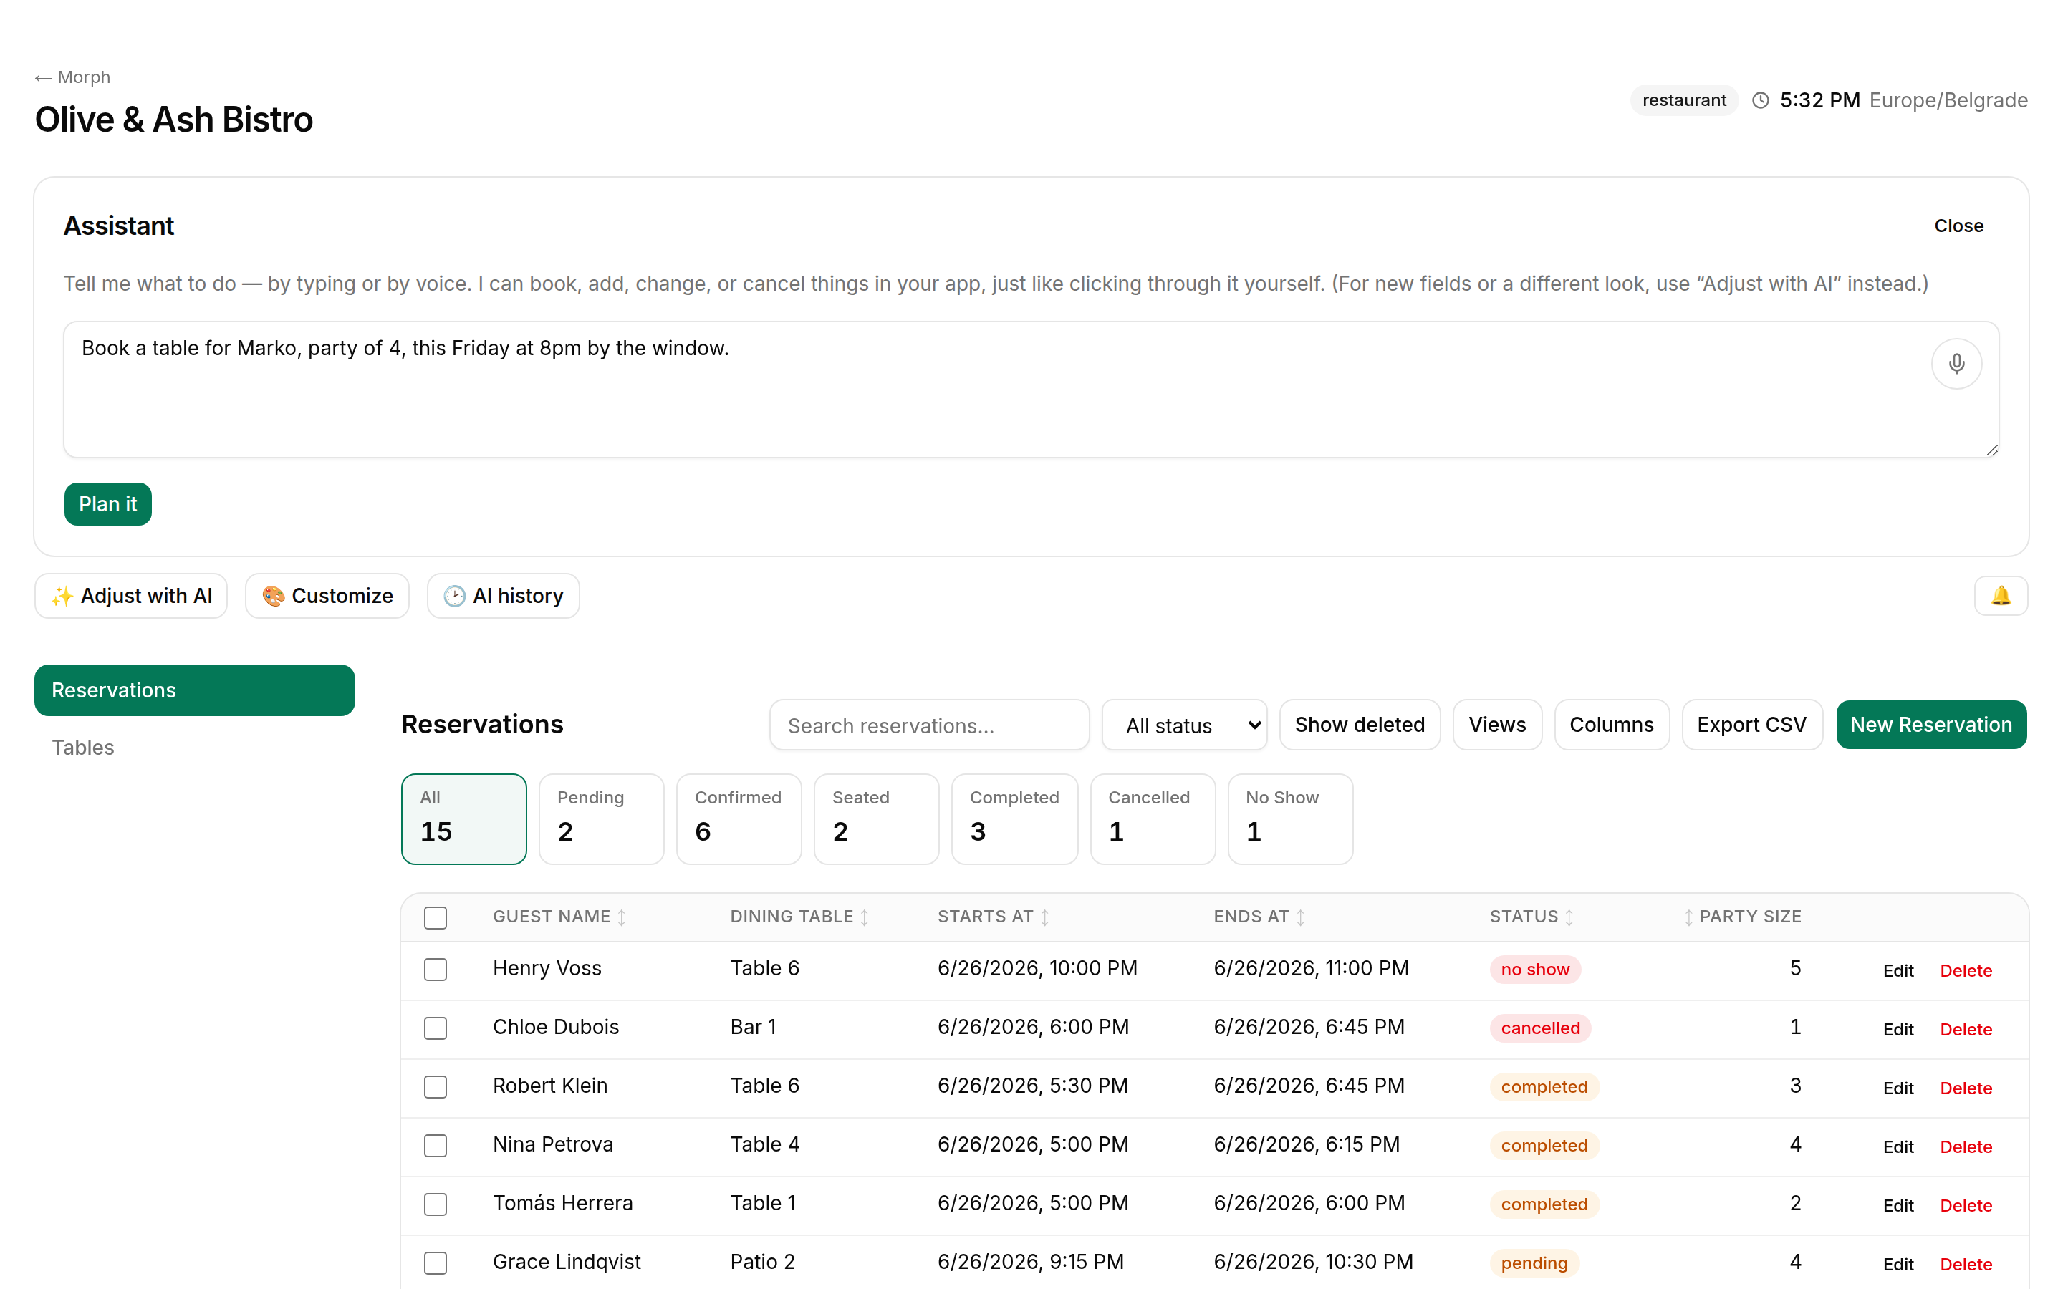Open AI history
This screenshot has width=2063, height=1289.
503,596
